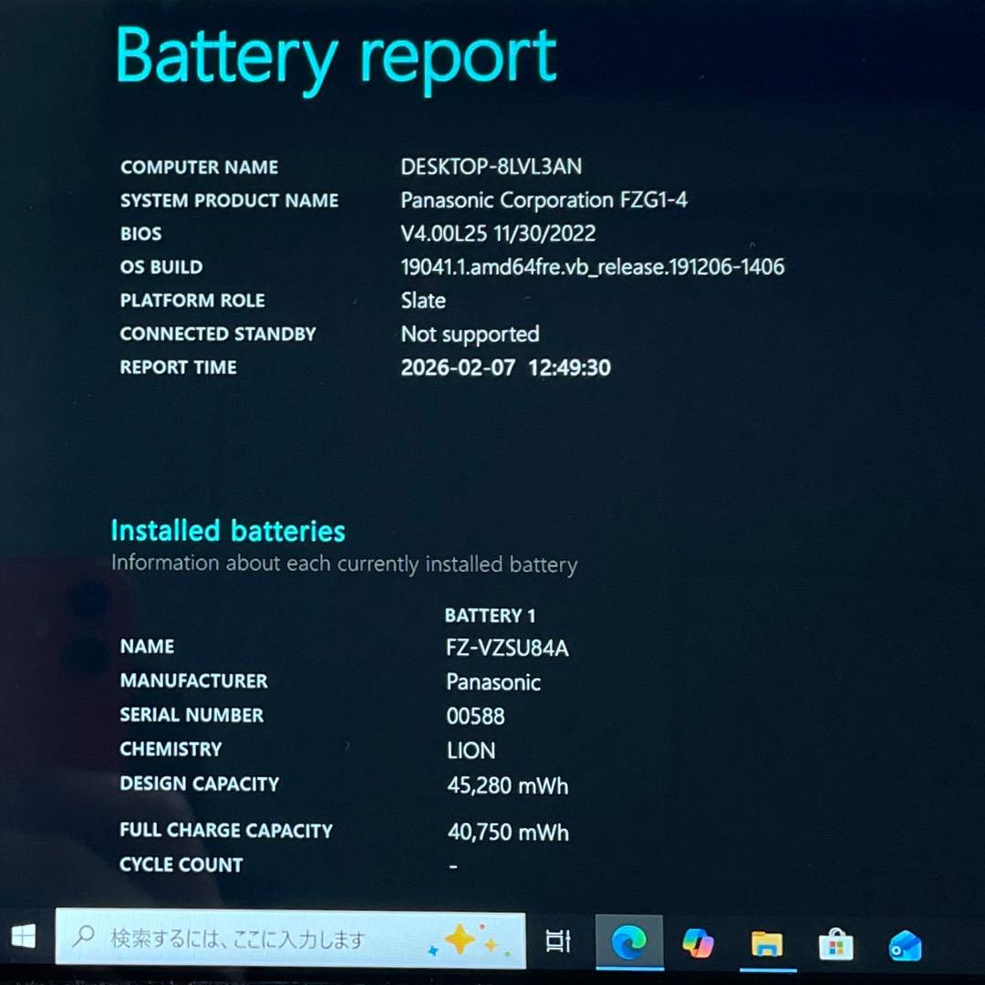Click the computer name DESKTOP-8LVL3AN
985x985 pixels.
491,167
